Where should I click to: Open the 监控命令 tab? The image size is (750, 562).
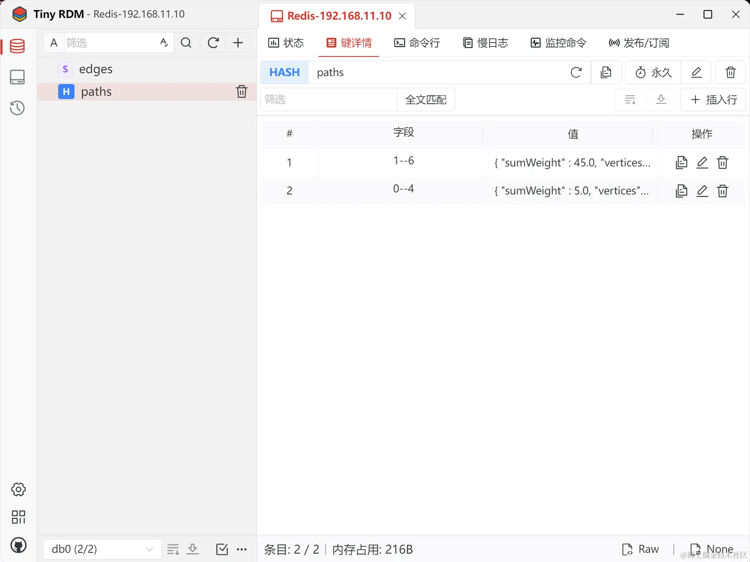558,43
